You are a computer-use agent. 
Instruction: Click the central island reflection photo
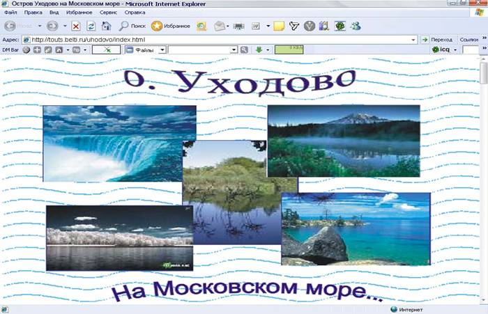click(236, 193)
